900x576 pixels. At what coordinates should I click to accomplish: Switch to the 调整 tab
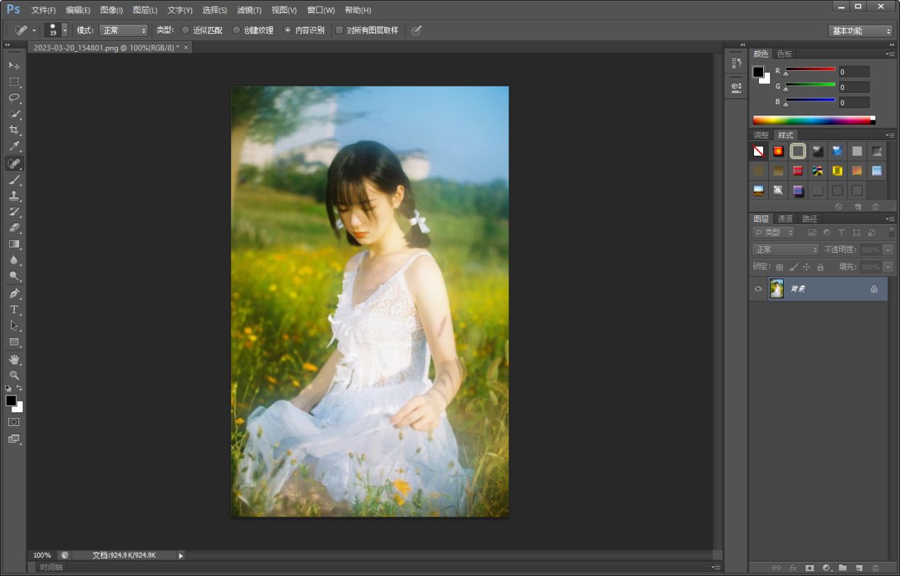tap(761, 135)
